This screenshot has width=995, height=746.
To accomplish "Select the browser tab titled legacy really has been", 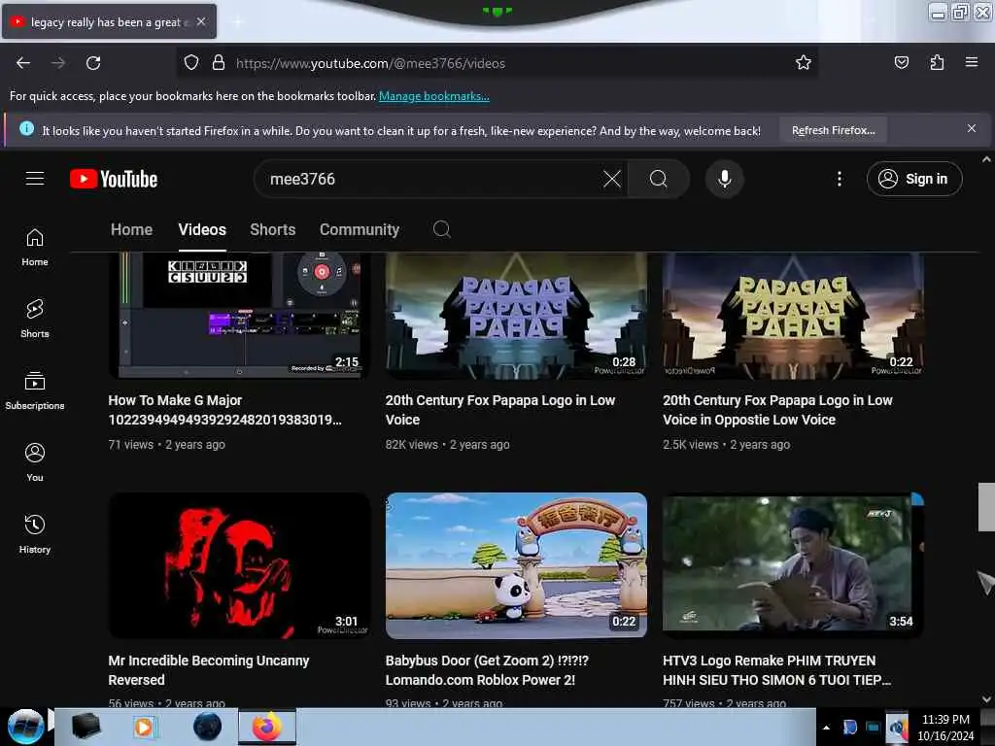I will 109,21.
